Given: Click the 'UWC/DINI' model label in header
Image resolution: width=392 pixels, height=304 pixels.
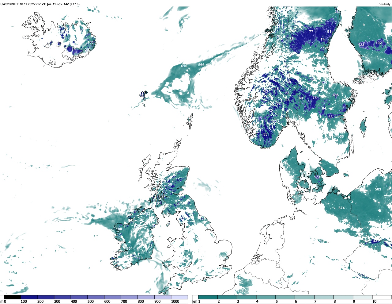Looking at the screenshot, I should [8, 4].
